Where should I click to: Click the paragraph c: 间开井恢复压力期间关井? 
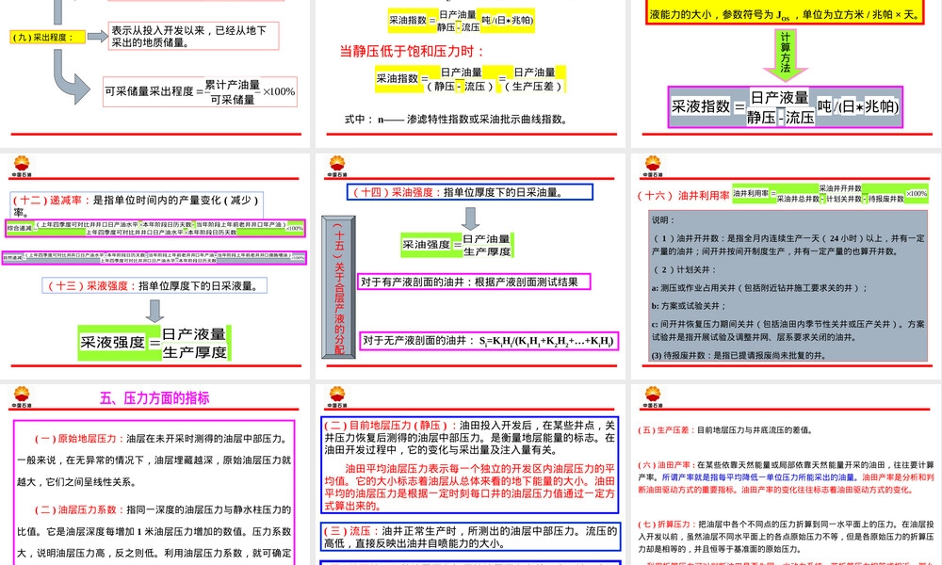tap(788, 331)
